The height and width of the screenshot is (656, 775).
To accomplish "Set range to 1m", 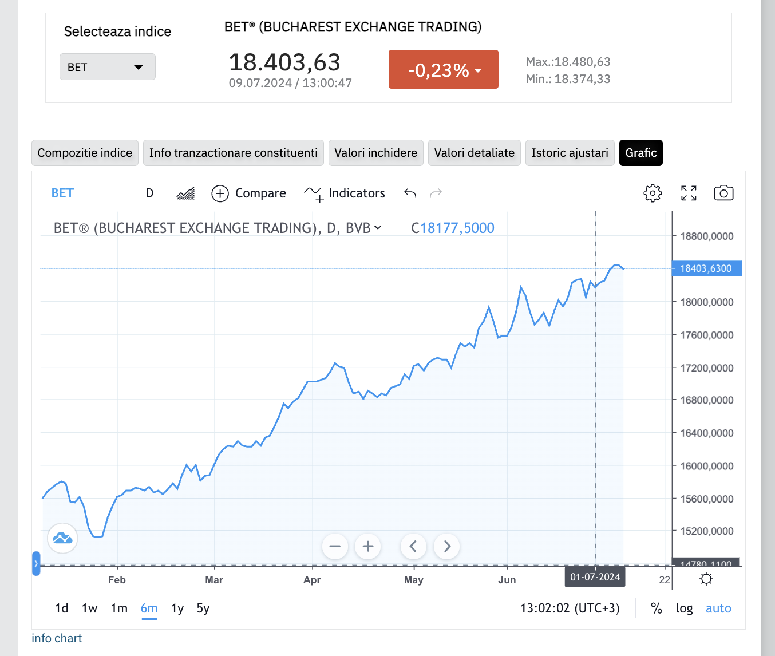I will pyautogui.click(x=119, y=608).
